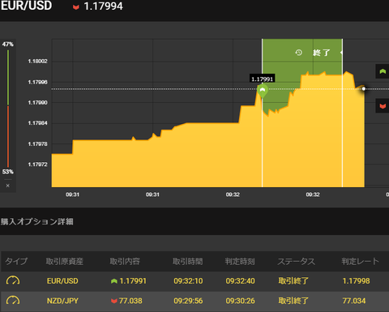The height and width of the screenshot is (312, 389).
Task: Click the red portion of the sentiment bar
Action: tap(8, 137)
